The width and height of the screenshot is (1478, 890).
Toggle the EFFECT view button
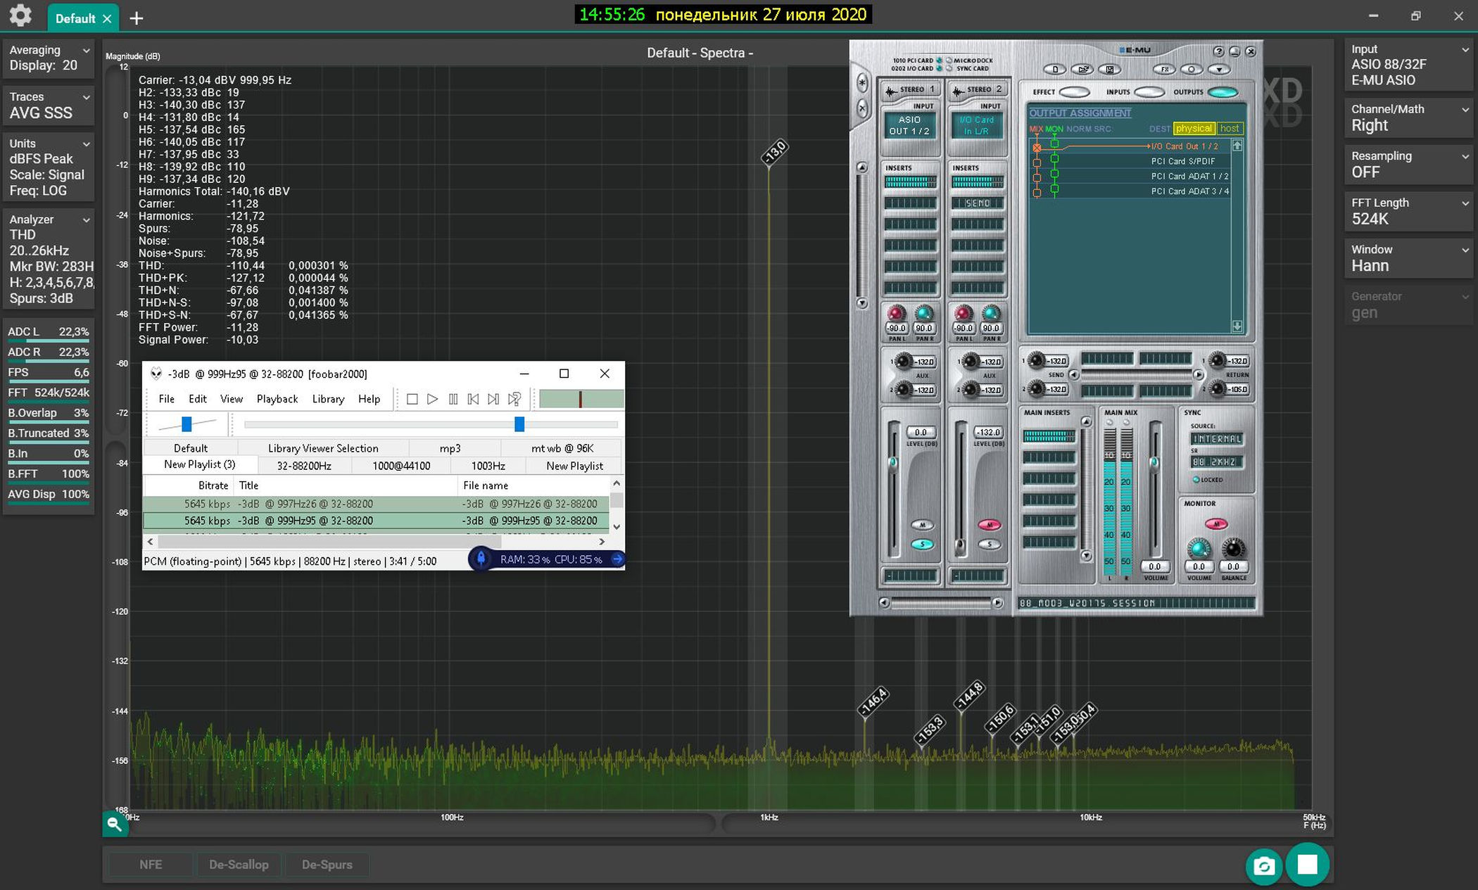(1074, 92)
